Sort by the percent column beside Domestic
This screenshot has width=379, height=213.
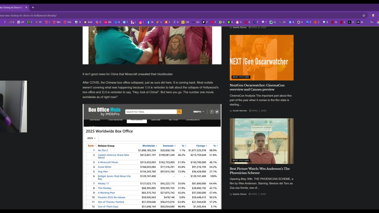tap(184, 146)
